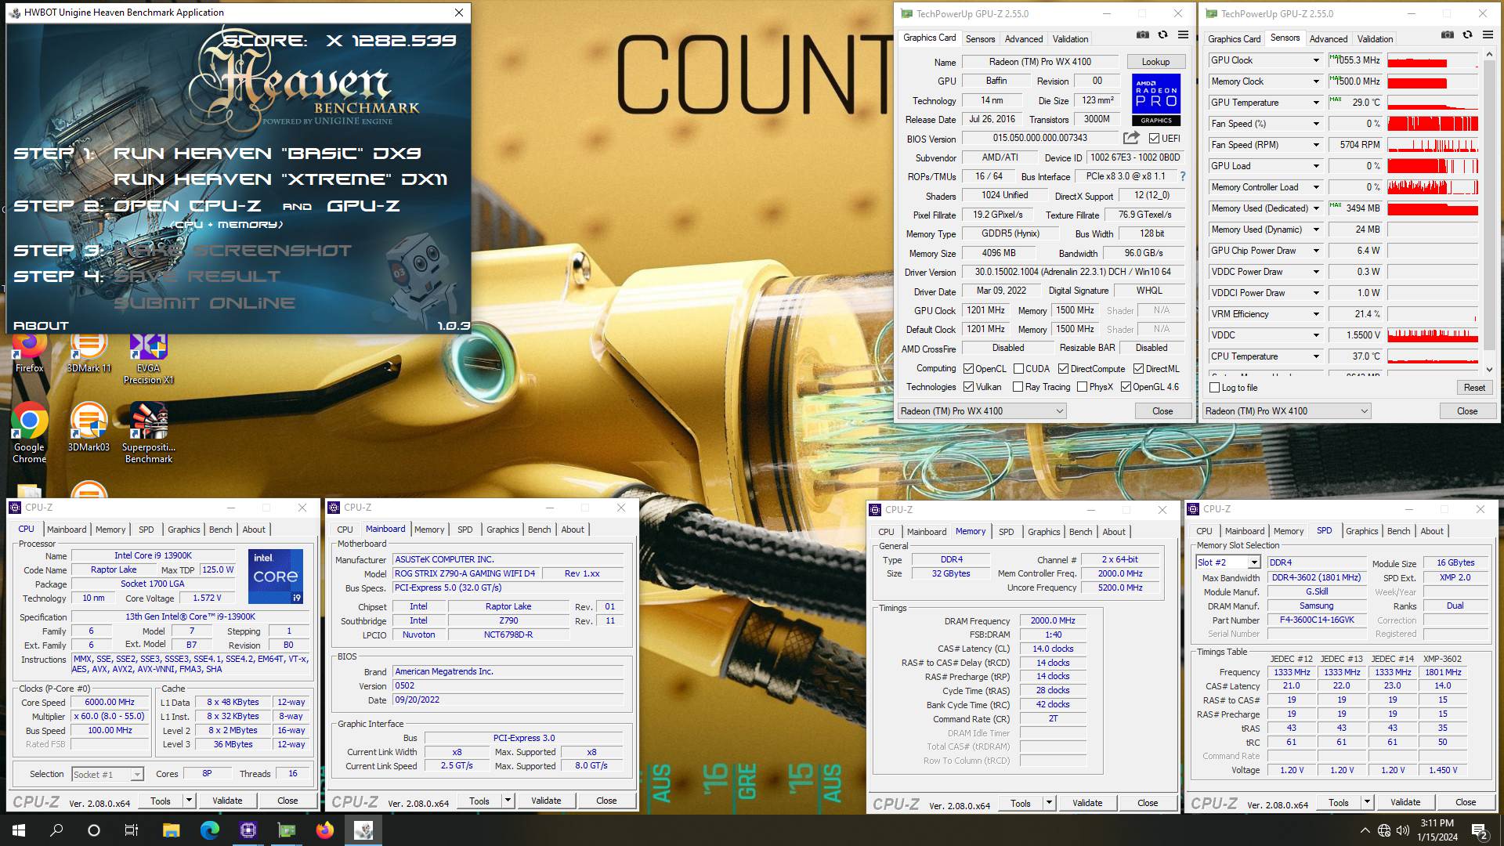Screen dimensions: 1504x846
Task: Open the About tab in CPU-Z SPD window
Action: tap(1432, 531)
